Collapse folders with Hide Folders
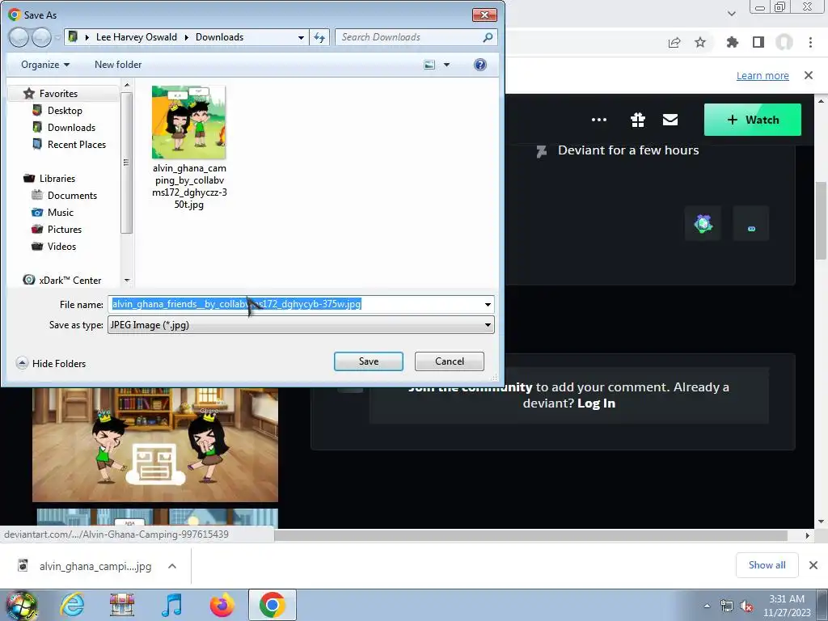 point(51,363)
